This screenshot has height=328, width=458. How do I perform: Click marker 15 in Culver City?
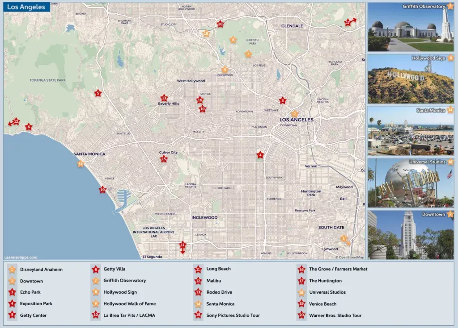point(164,158)
